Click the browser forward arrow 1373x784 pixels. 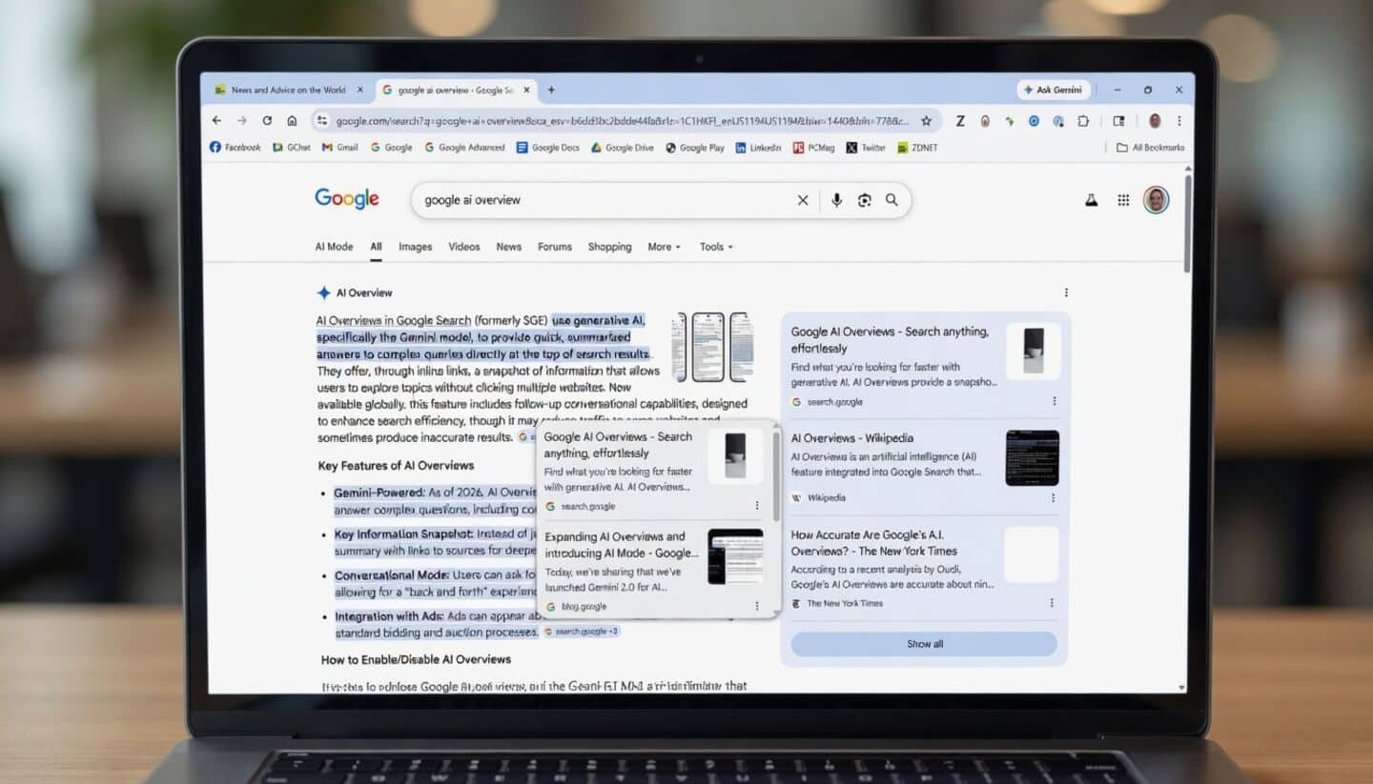(x=241, y=121)
